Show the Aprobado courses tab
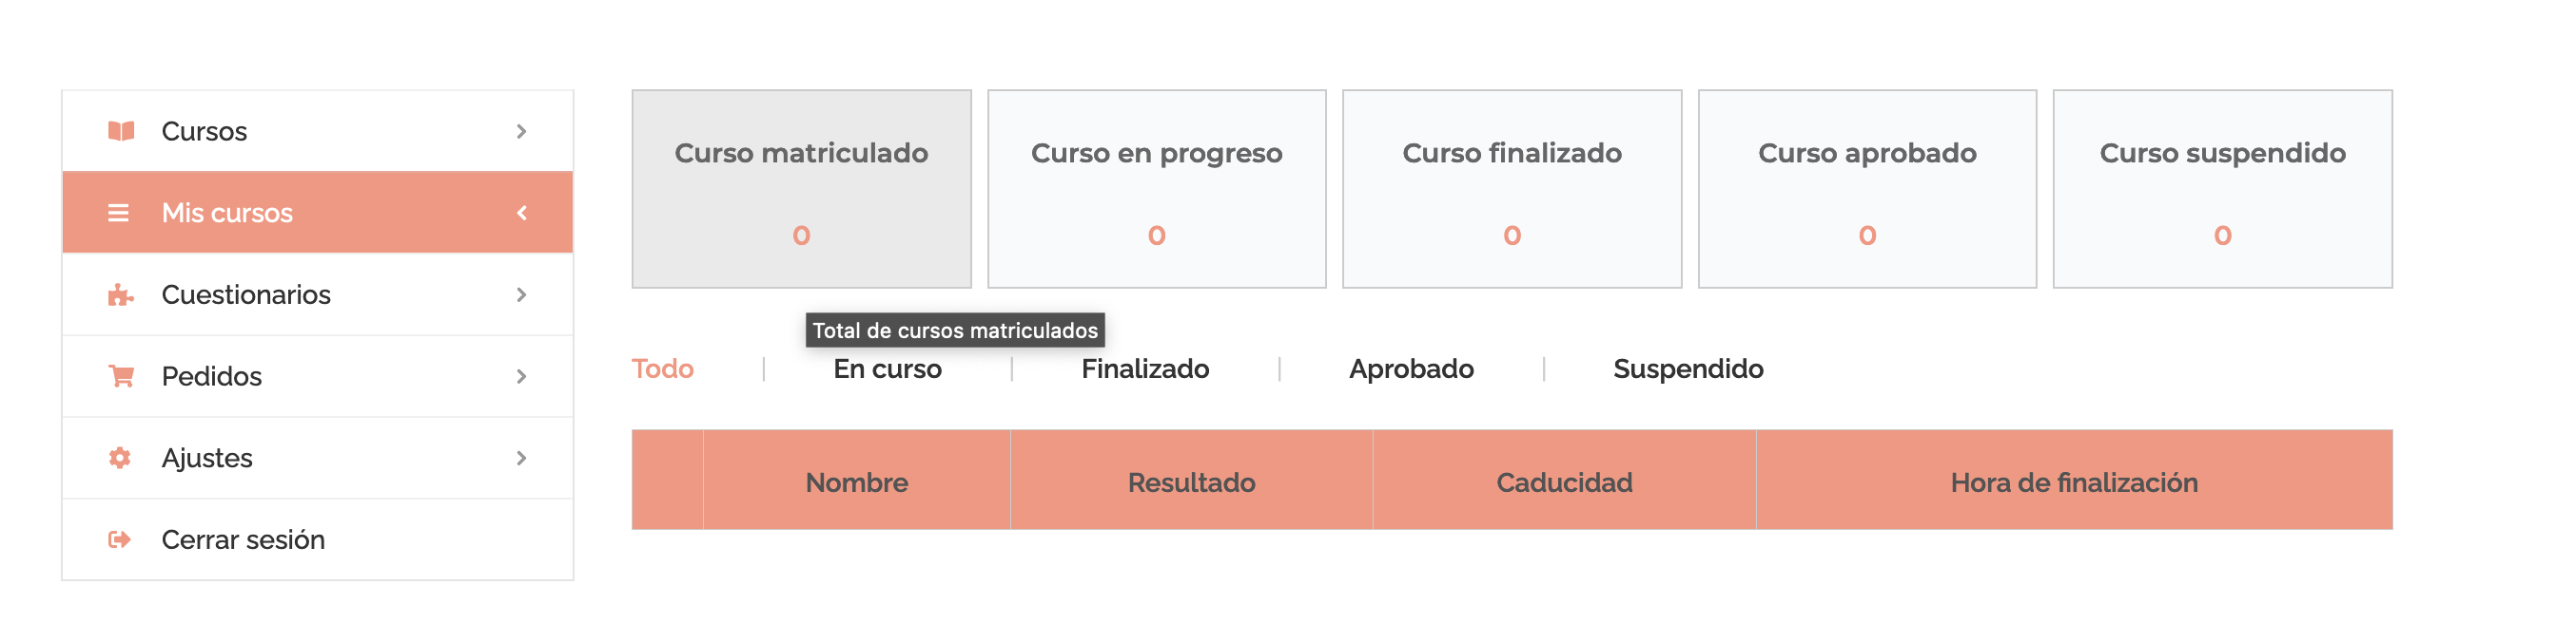The image size is (2576, 642). (x=1411, y=369)
